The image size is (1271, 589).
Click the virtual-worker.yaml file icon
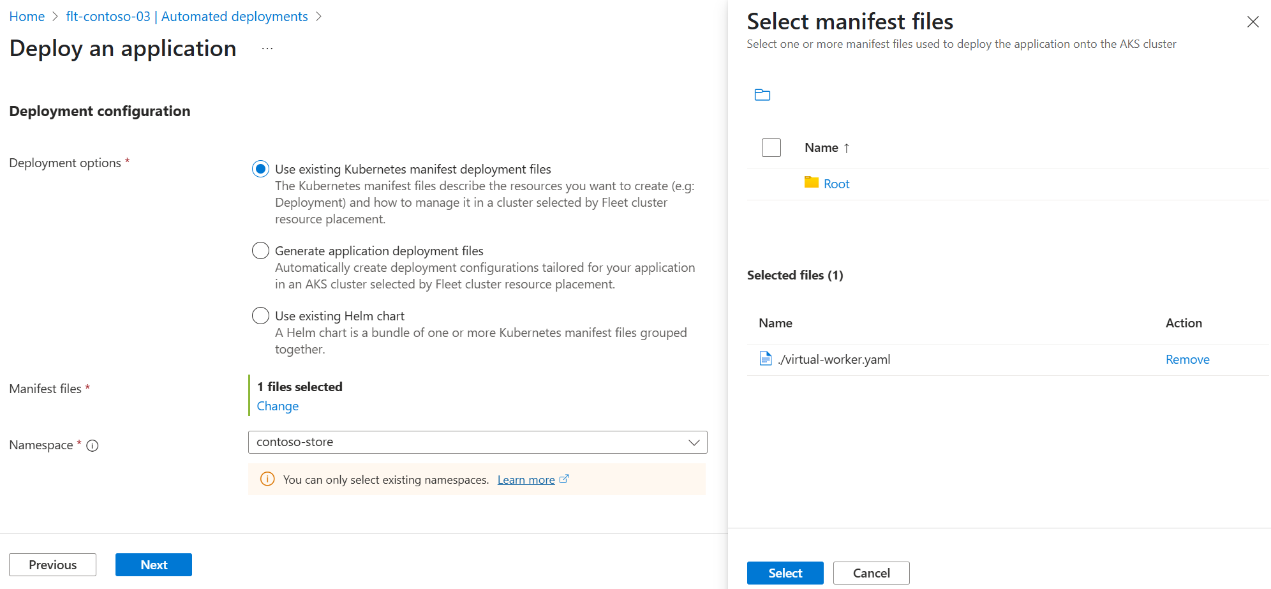tap(766, 359)
